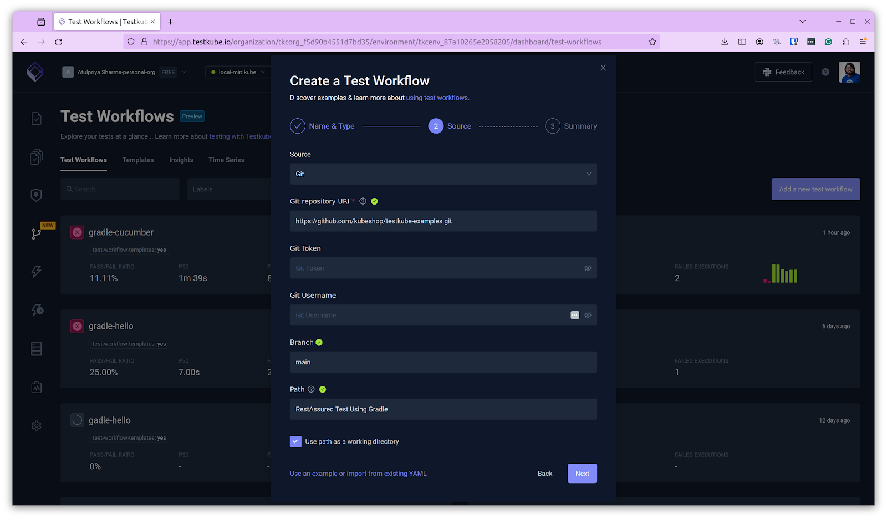Open the Labels filter dropdown
Image resolution: width=887 pixels, height=519 pixels.
pos(228,189)
